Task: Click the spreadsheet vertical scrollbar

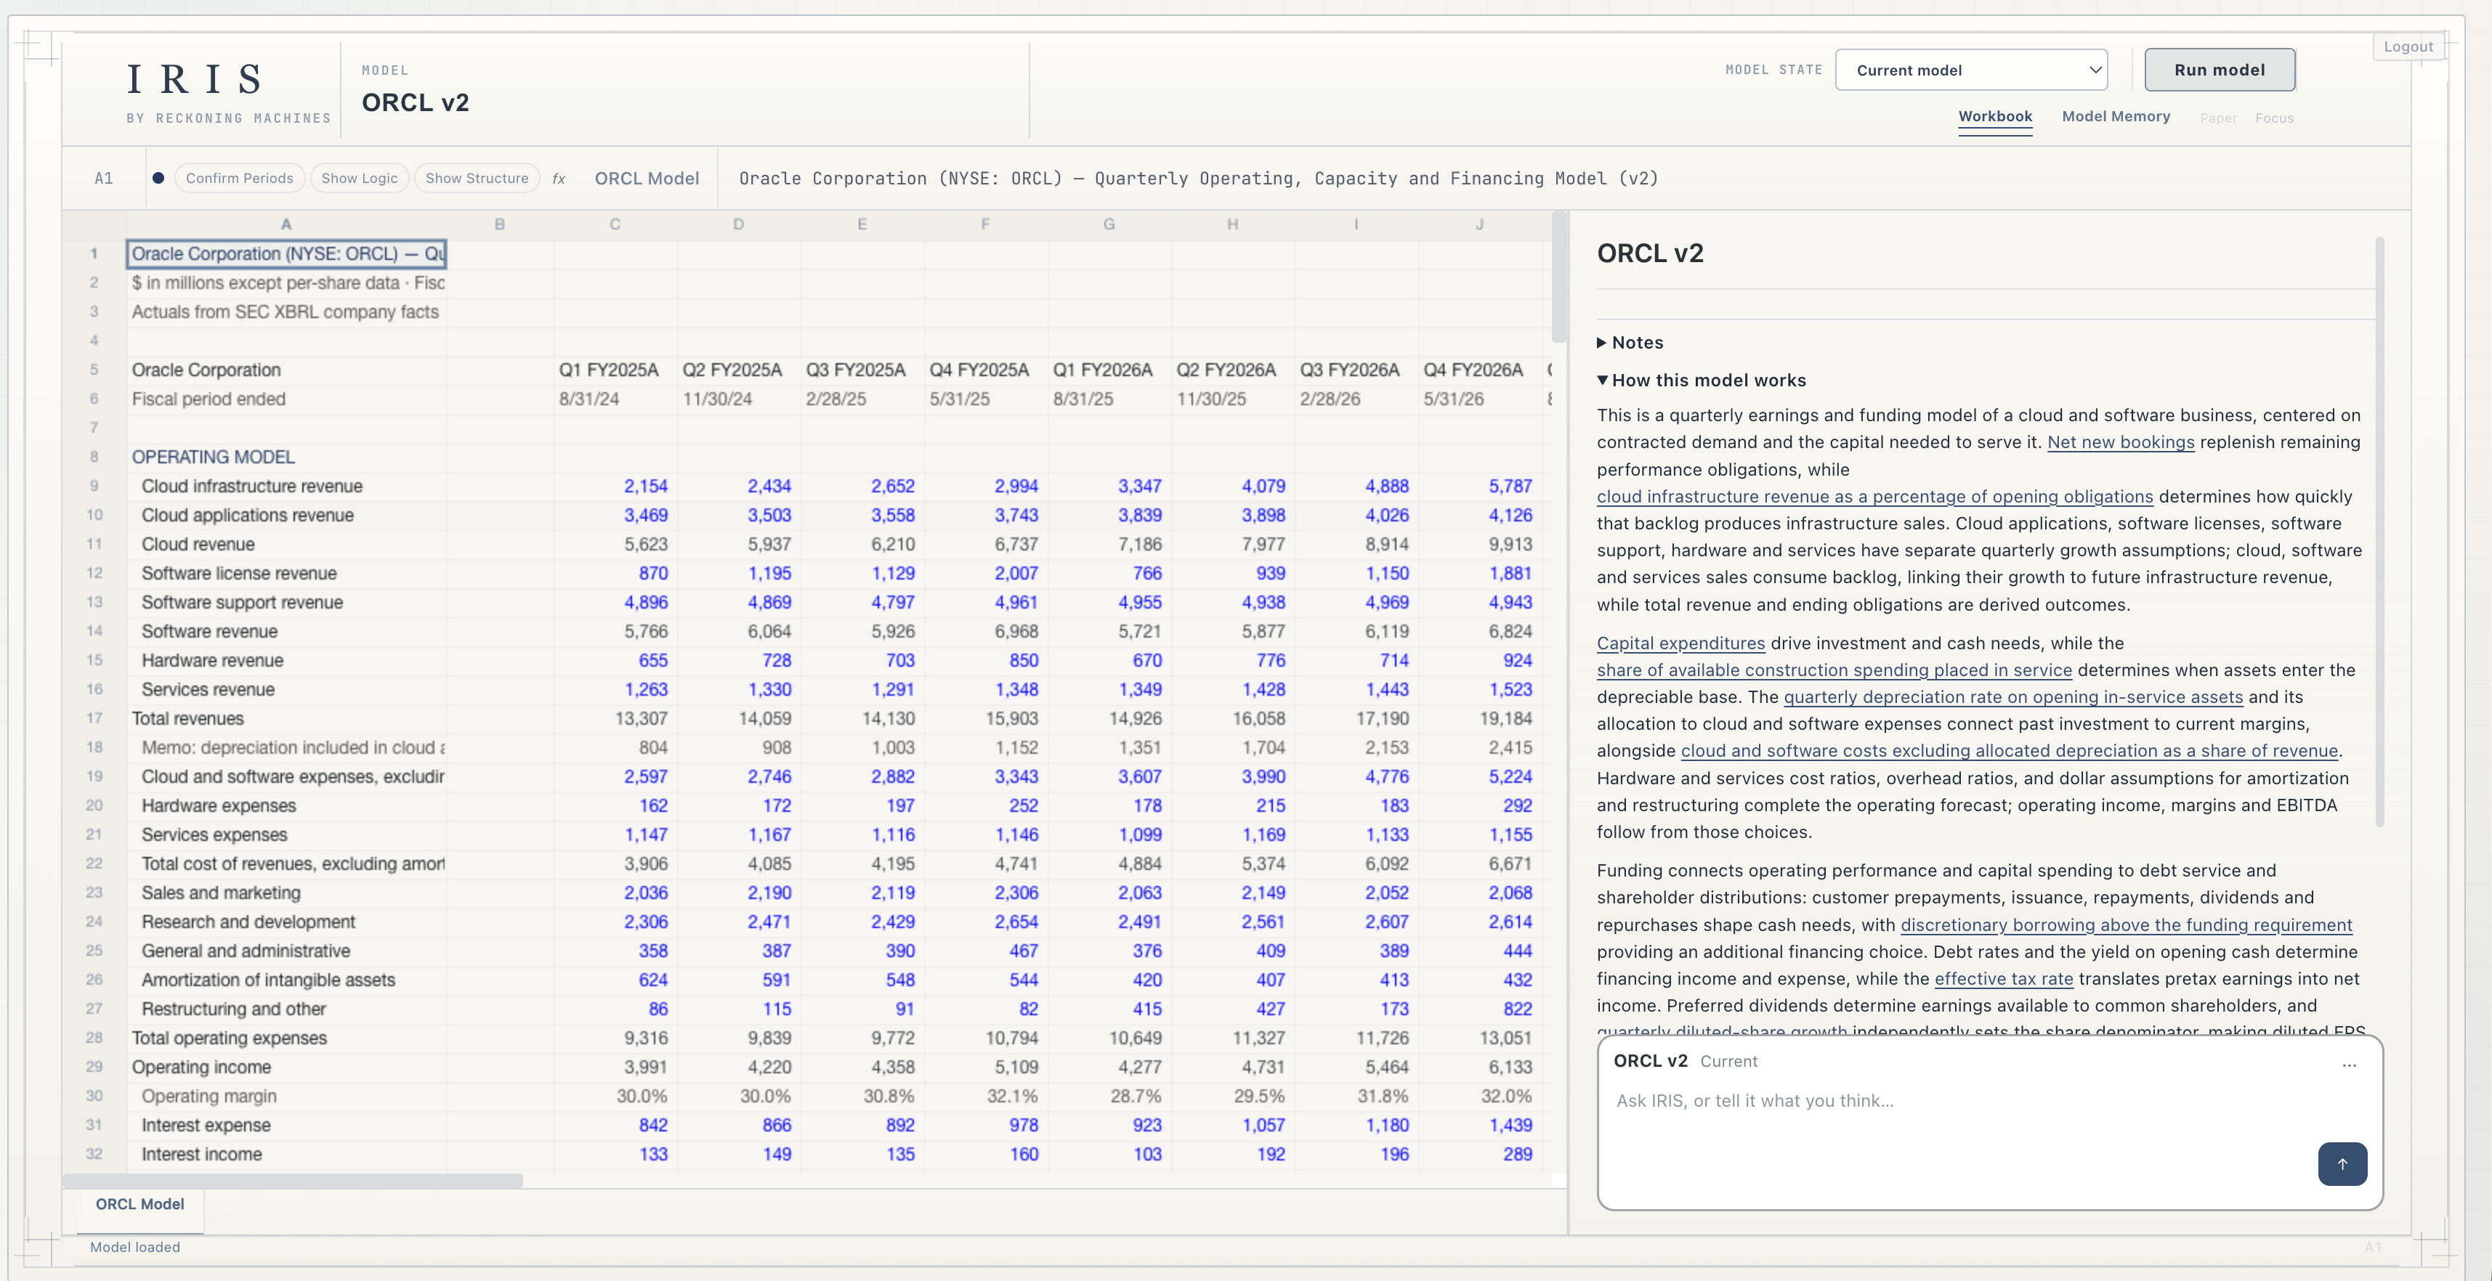Action: point(1558,277)
